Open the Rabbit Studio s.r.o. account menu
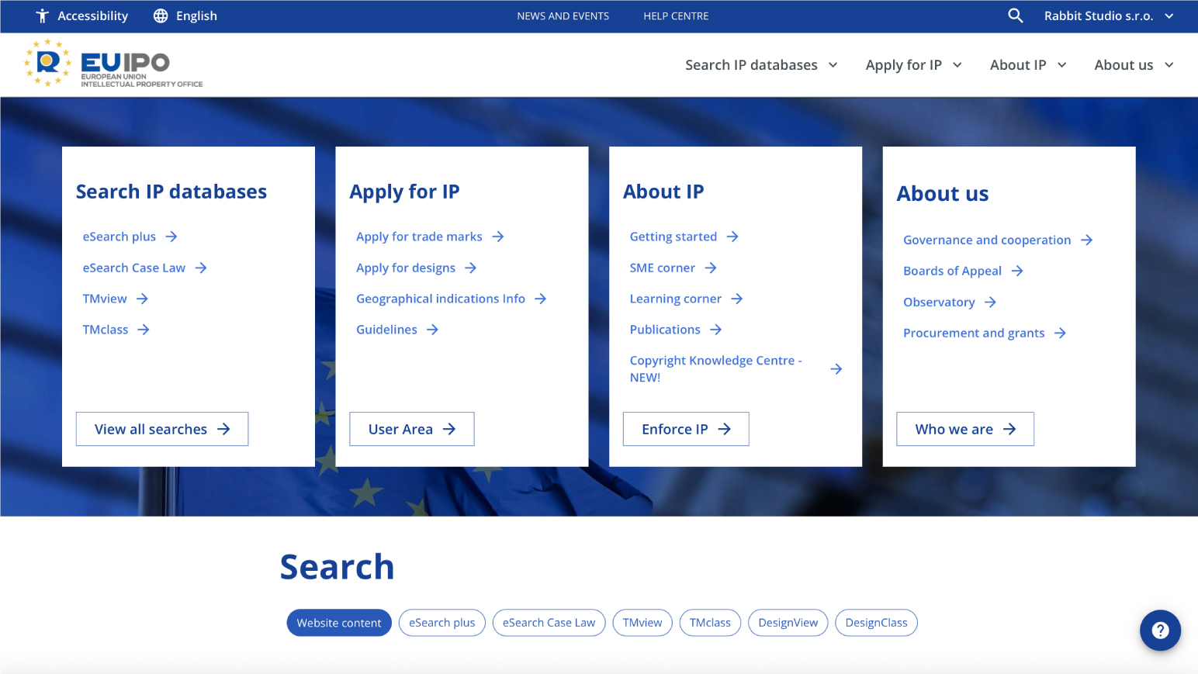 click(x=1108, y=16)
